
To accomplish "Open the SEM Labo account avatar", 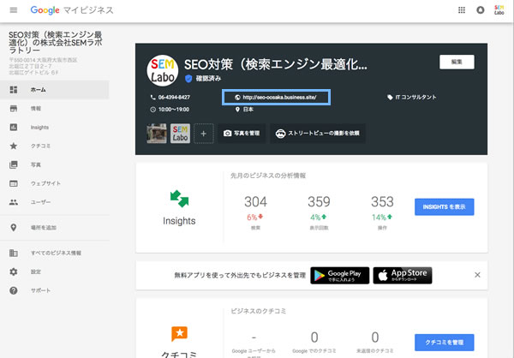I will point(499,10).
